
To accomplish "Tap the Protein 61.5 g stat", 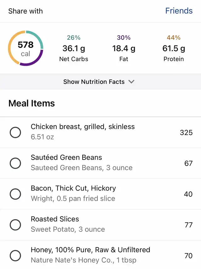I will [174, 49].
